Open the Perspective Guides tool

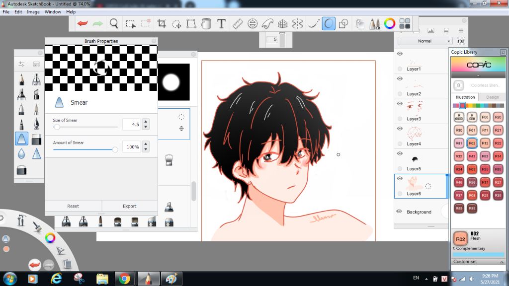click(282, 23)
